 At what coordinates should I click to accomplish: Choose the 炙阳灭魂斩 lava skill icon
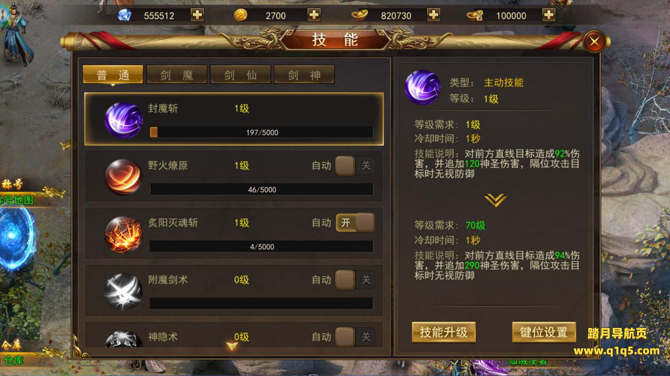tap(124, 234)
